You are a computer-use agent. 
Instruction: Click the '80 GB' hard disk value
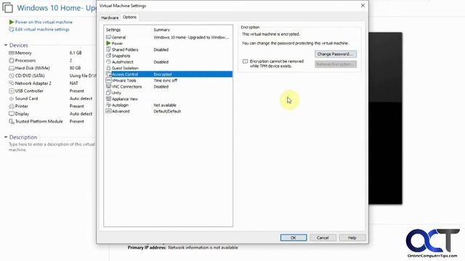tap(75, 67)
